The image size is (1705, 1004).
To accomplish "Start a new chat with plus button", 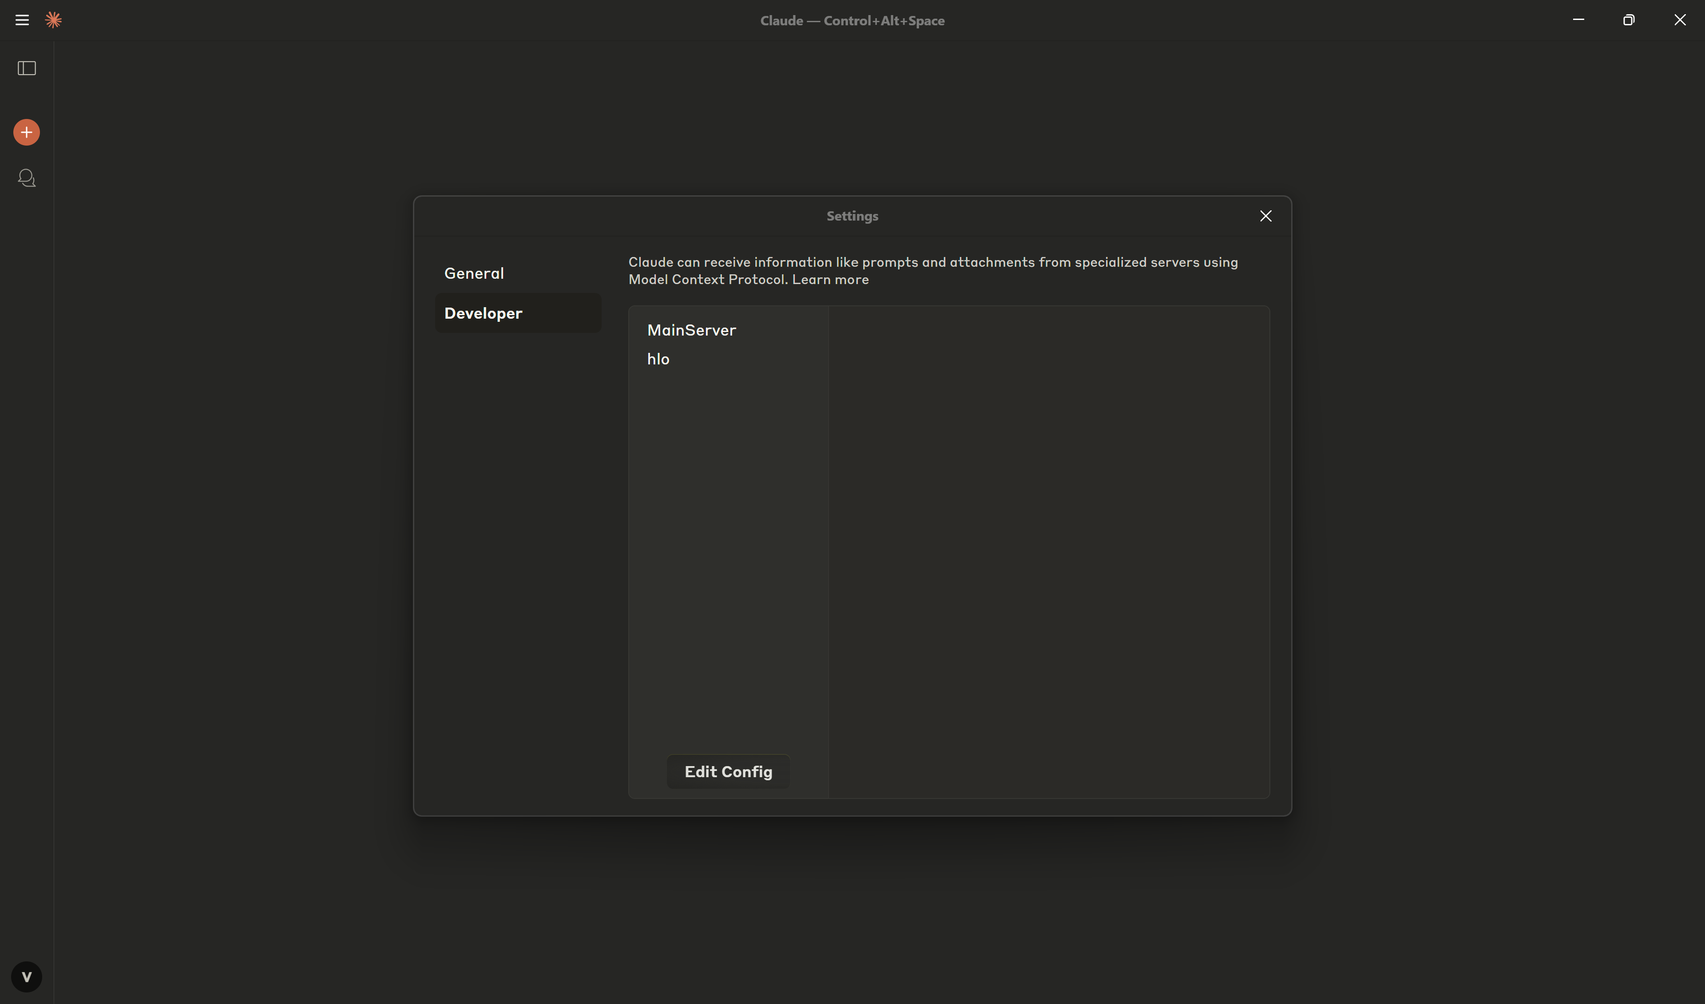I will 26,132.
